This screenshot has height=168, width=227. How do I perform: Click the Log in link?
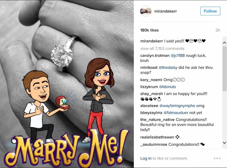point(146,158)
